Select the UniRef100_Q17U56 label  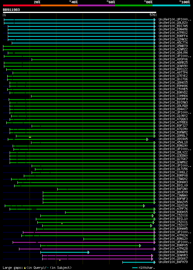173,169
